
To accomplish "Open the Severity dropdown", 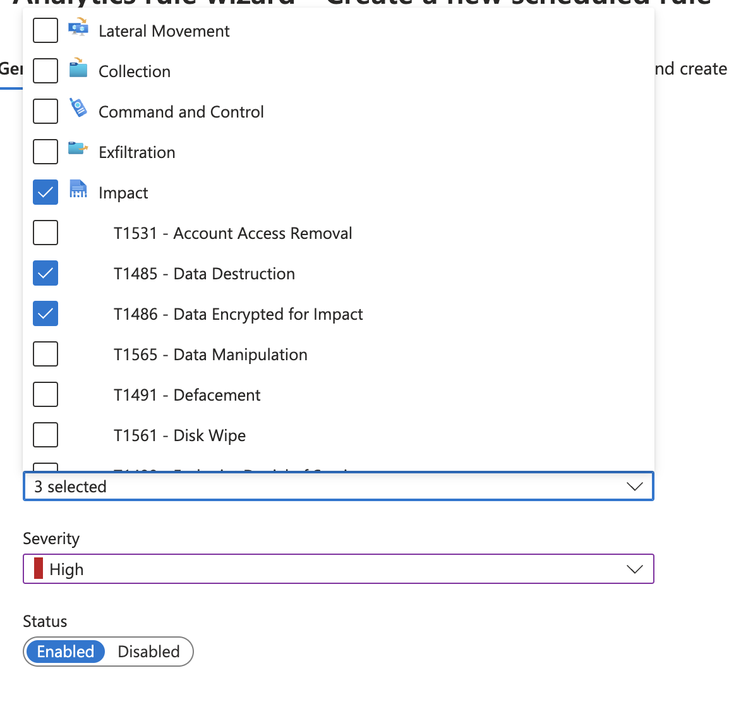I will click(x=634, y=568).
